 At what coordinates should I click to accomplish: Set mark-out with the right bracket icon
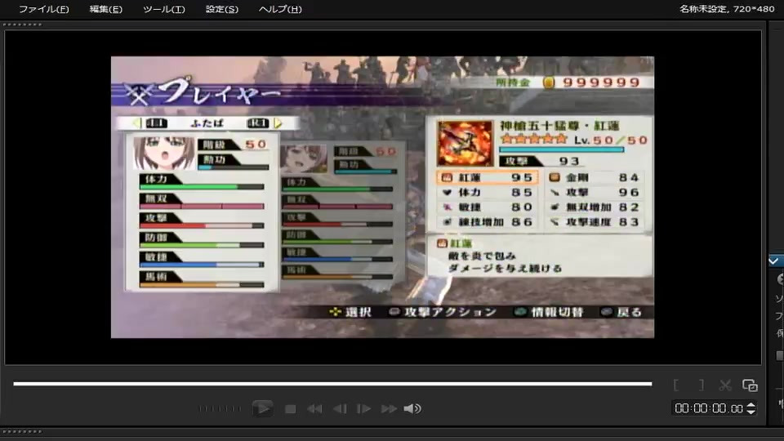click(x=701, y=385)
